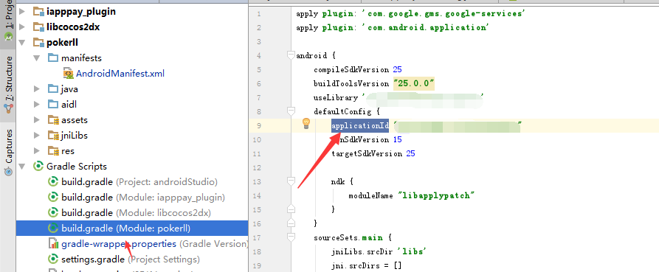Select the libcocos2dx module folder icon
This screenshot has height=272, width=659.
point(38,28)
